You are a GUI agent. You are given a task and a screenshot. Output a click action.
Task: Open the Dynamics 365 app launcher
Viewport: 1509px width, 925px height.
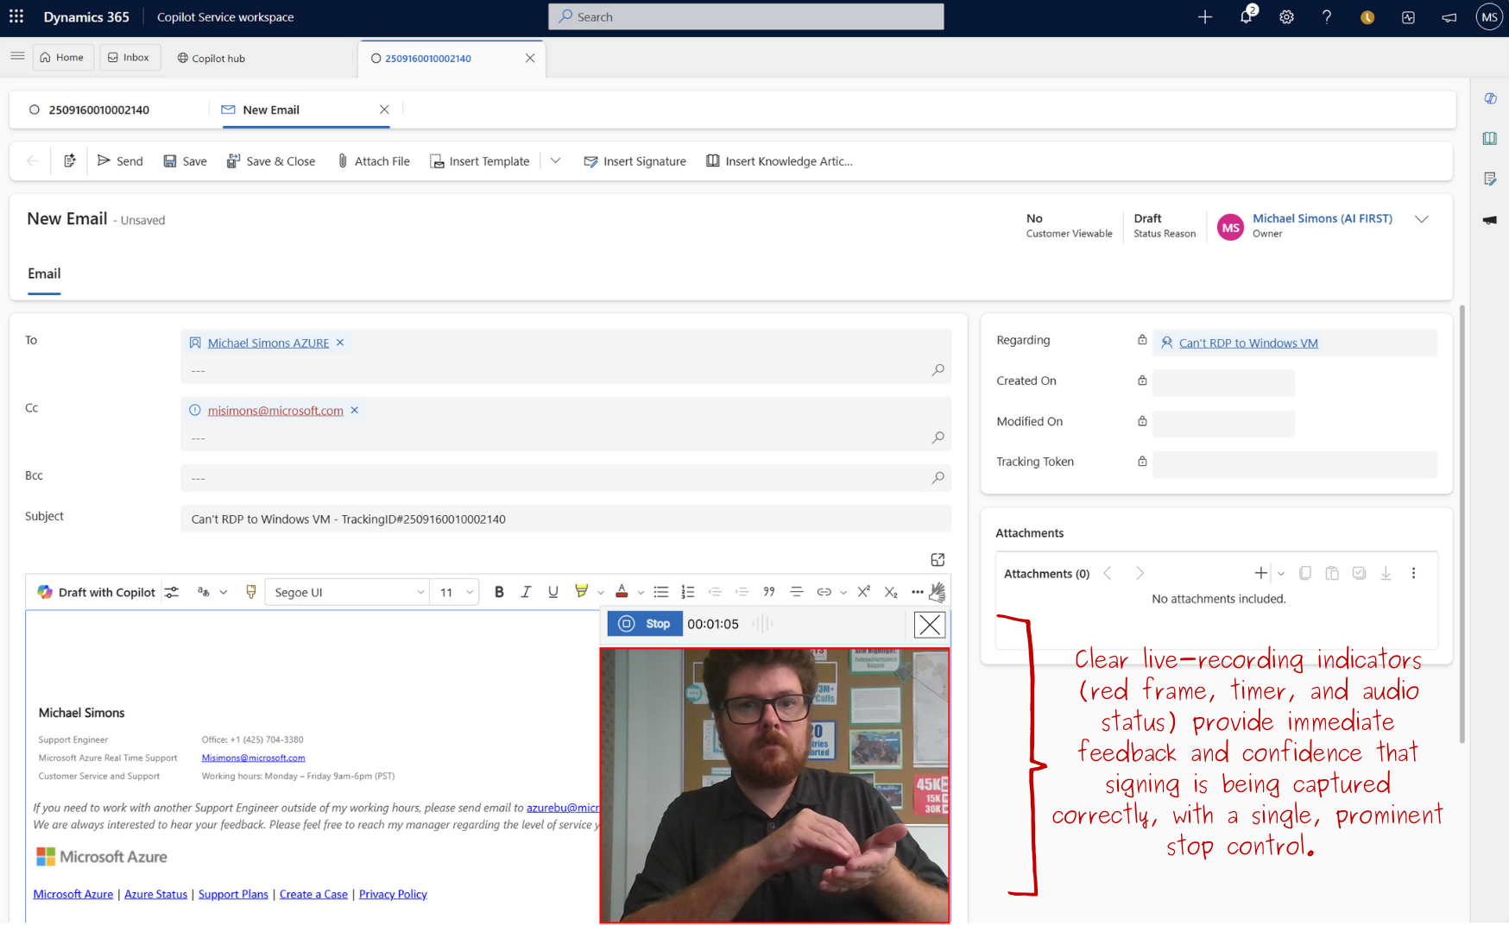coord(16,16)
